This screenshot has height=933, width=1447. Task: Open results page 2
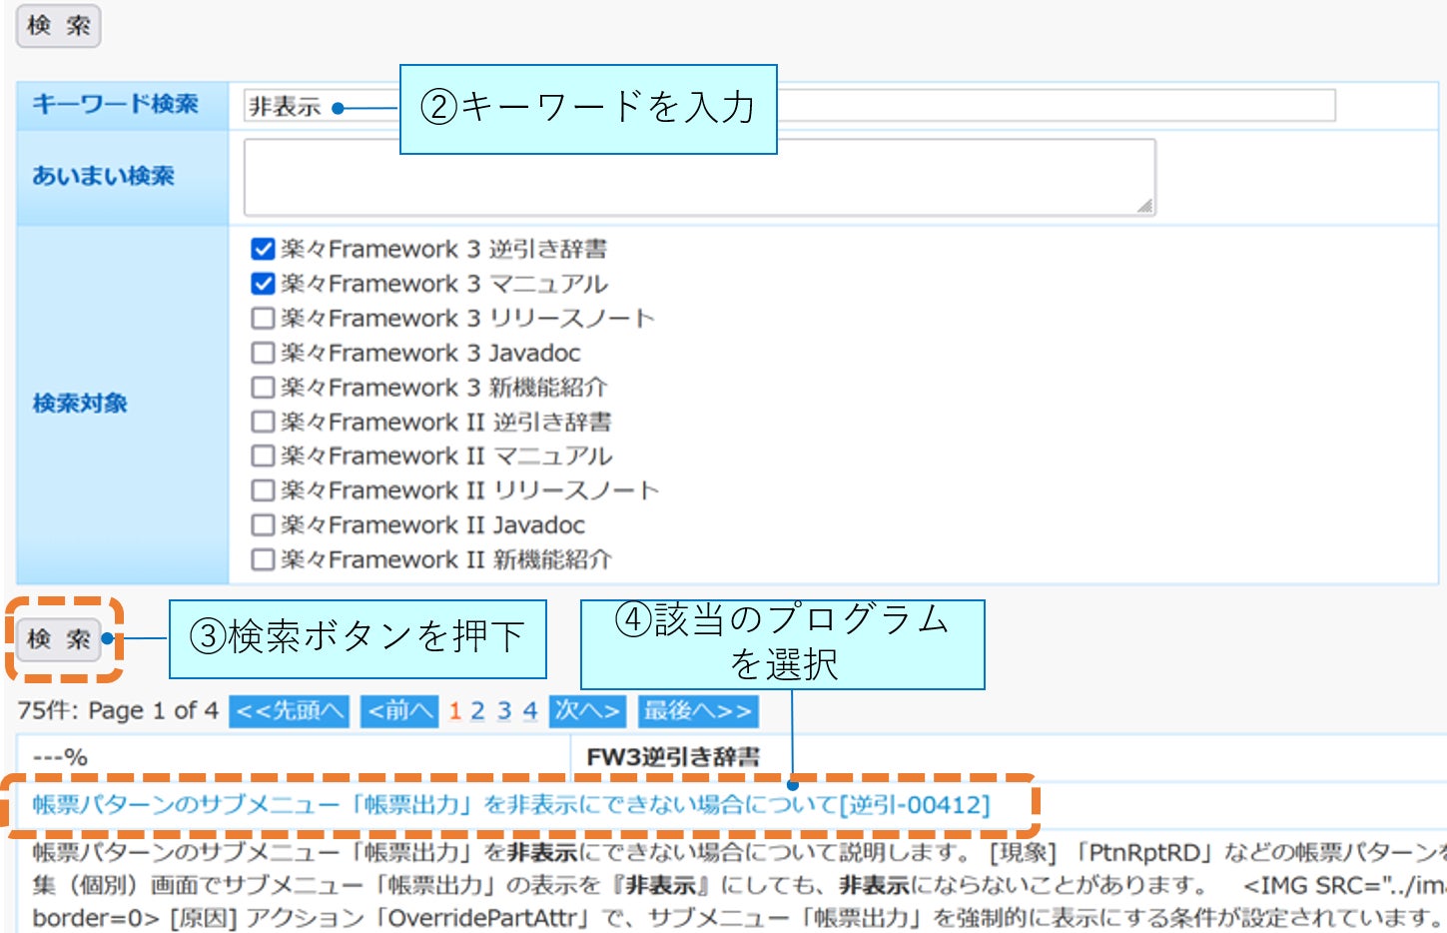coord(478,711)
